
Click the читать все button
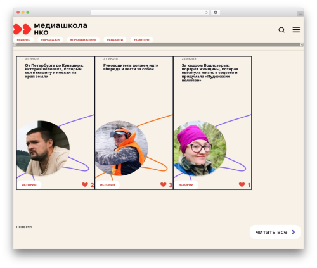(275, 232)
